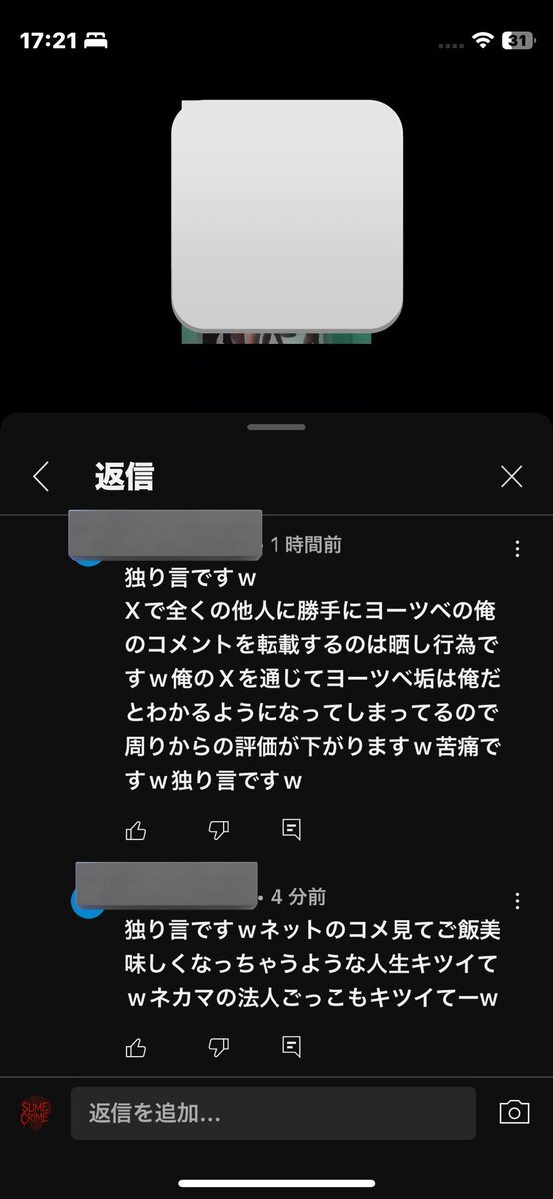
Task: Tap the Wi-Fi icon in the status bar
Action: (x=484, y=41)
